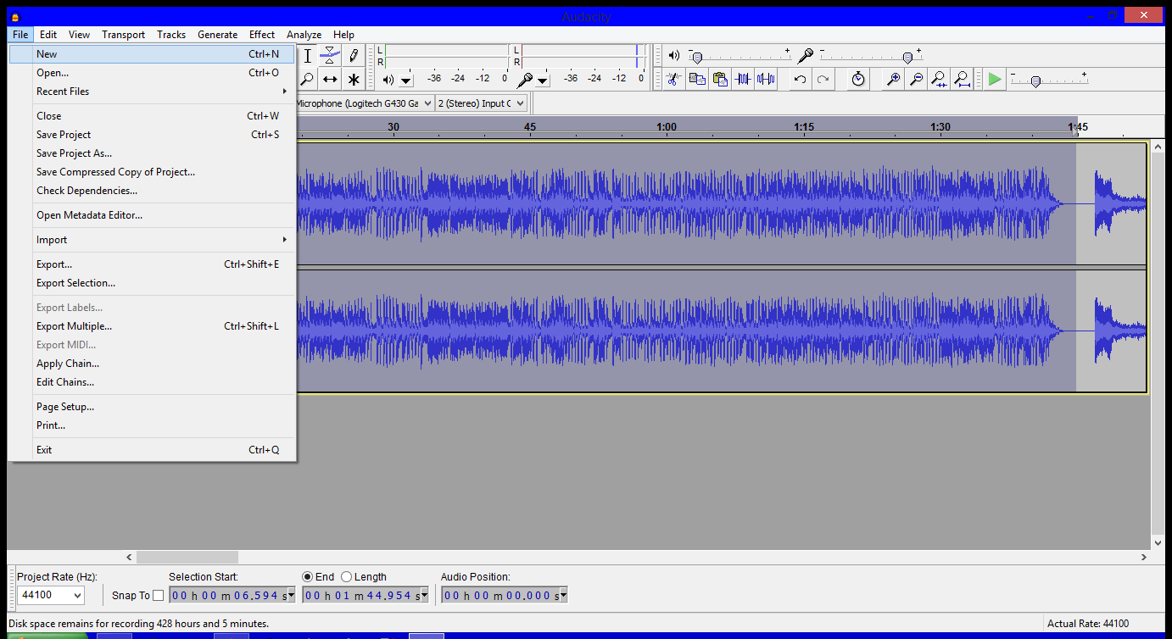
Task: Click the green Play-at-speed button
Action: tap(995, 79)
